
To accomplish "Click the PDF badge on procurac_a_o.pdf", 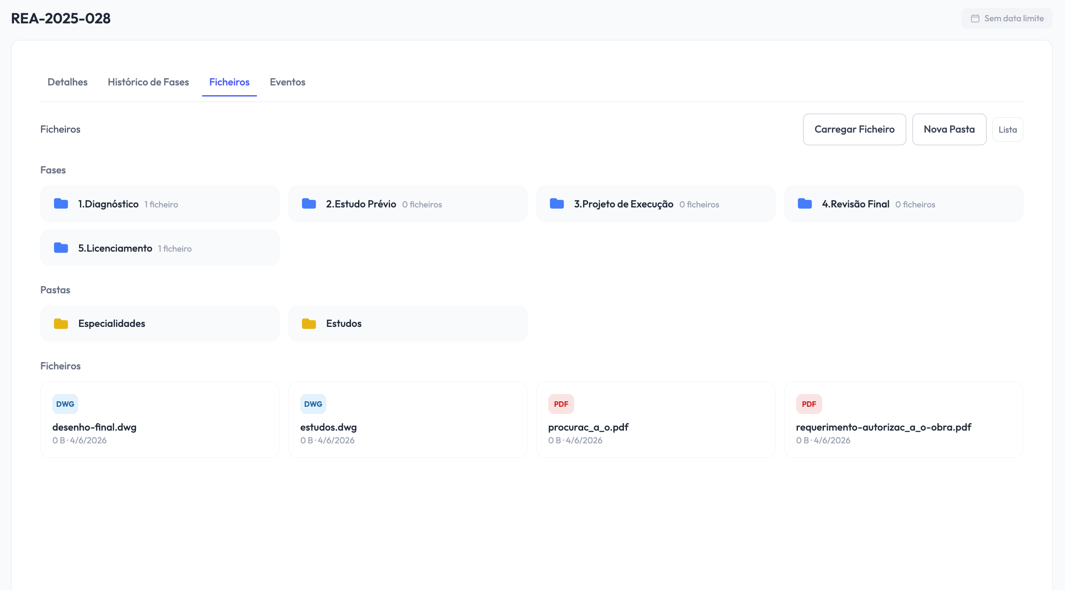I will (561, 404).
